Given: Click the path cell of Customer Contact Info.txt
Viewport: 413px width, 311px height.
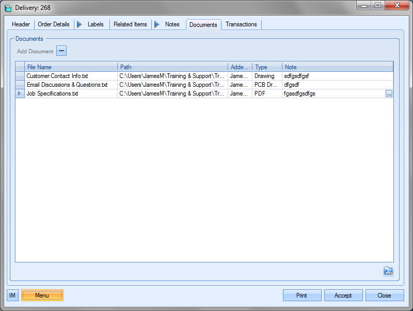Looking at the screenshot, I should [172, 76].
